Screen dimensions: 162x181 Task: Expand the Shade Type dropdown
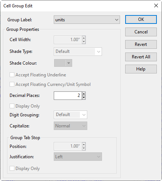coord(78,51)
